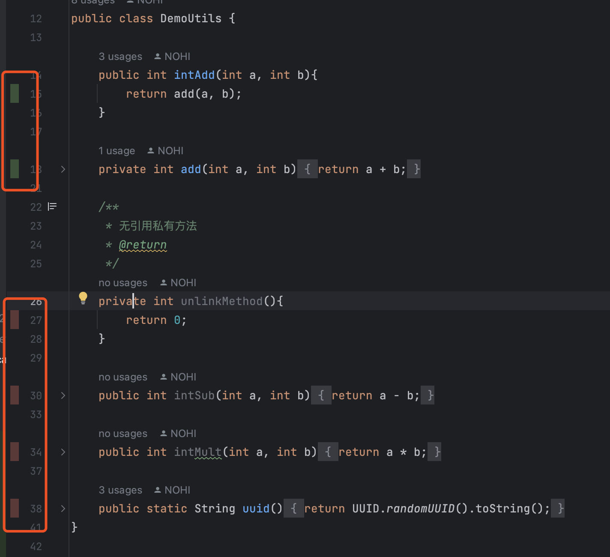
Task: Open '3 usages' hint above uuid method
Action: tap(120, 490)
